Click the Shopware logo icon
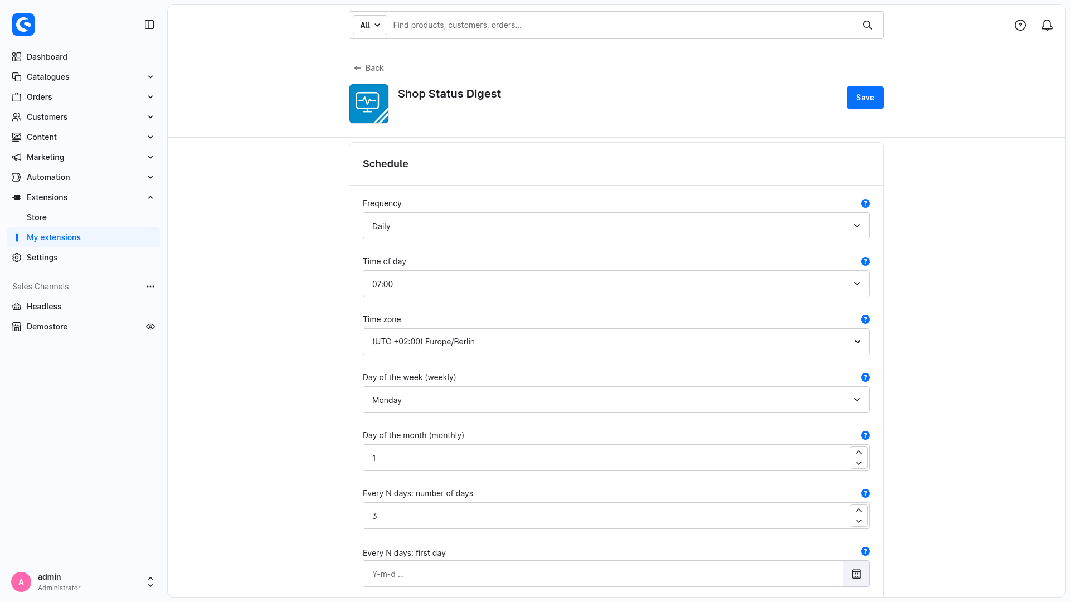This screenshot has height=602, width=1070. pyautogui.click(x=23, y=25)
